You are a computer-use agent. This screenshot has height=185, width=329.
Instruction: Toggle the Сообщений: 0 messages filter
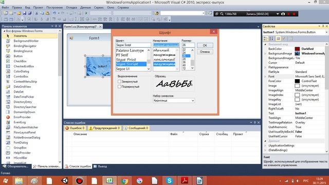click(x=136, y=128)
